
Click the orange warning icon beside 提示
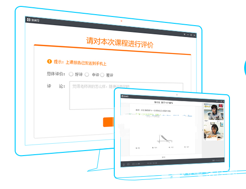coord(50,61)
